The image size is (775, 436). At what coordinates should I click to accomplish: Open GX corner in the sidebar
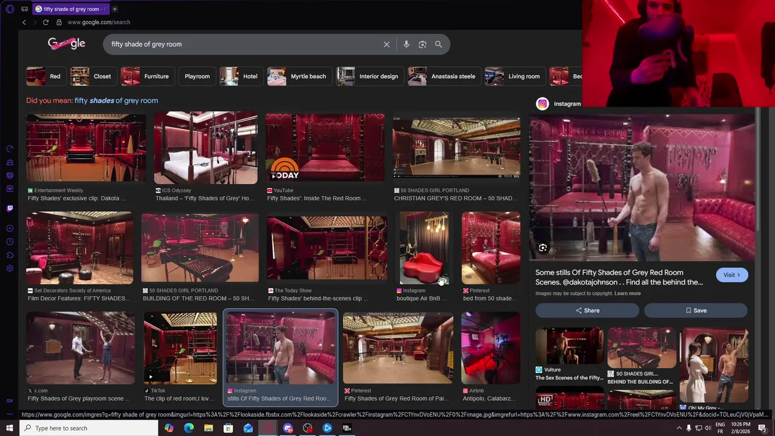point(10,400)
